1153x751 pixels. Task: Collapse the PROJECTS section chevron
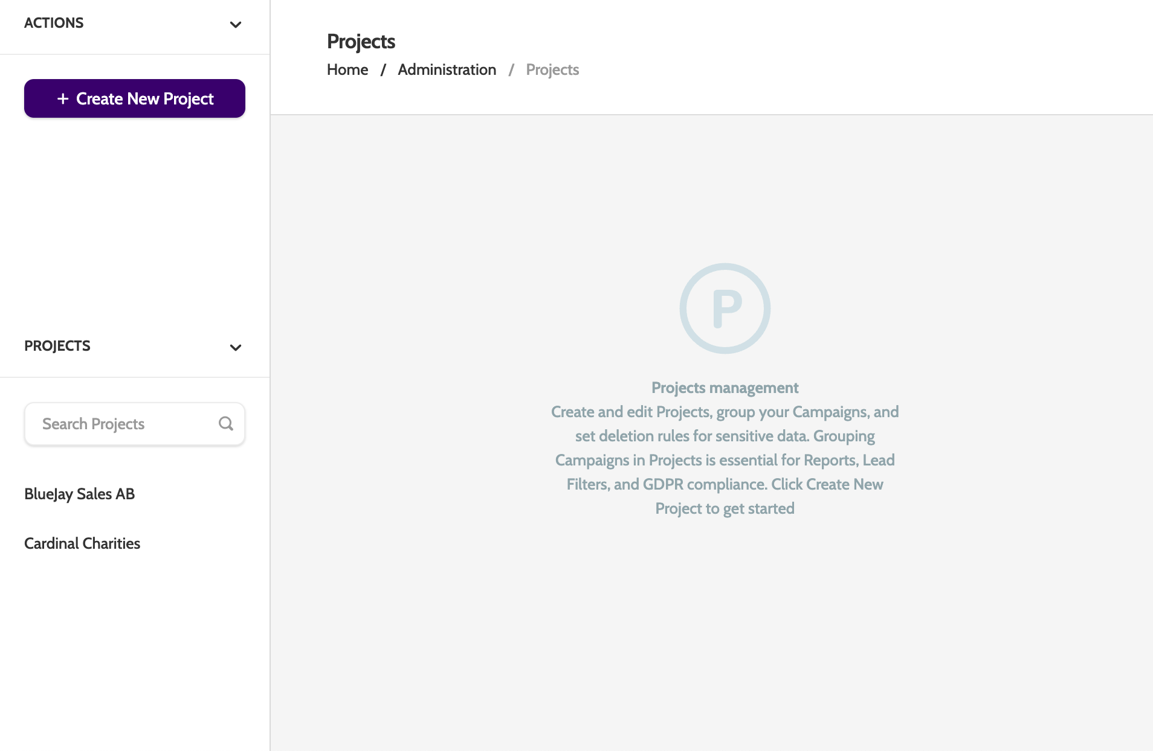point(236,348)
